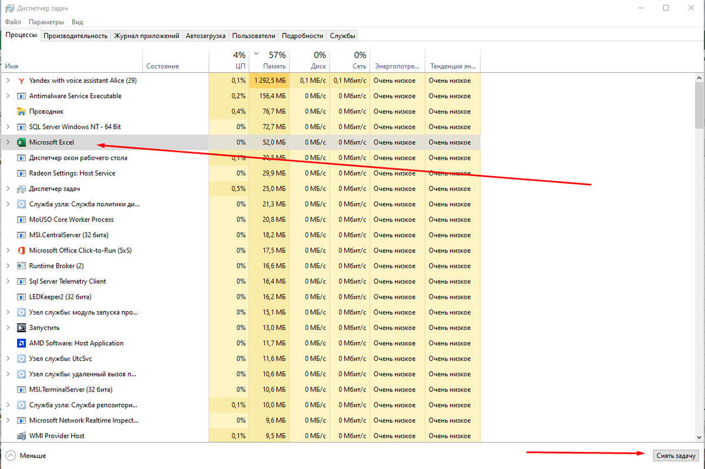Click the Radeon Settings Host Service icon
The height and width of the screenshot is (469, 705).
pos(21,173)
